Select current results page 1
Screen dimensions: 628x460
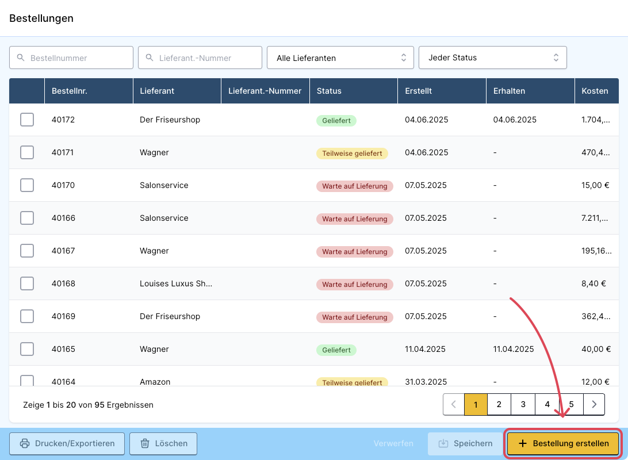pos(476,404)
